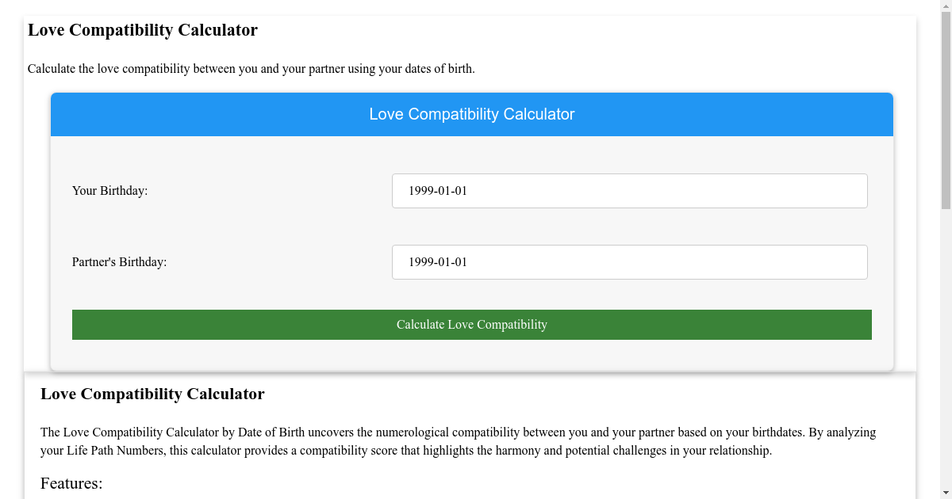Click the white title in the blue banner
The width and height of the screenshot is (952, 499).
click(x=472, y=114)
